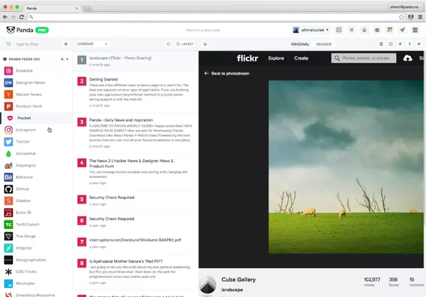This screenshot has width=426, height=297.
Task: Click the Cuba Gallery avatar
Action: [x=208, y=285]
